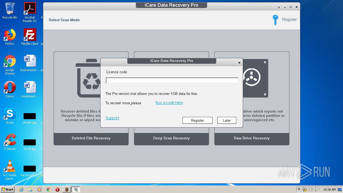
Task: Open Opera desktop shortcut
Action: pos(10,90)
